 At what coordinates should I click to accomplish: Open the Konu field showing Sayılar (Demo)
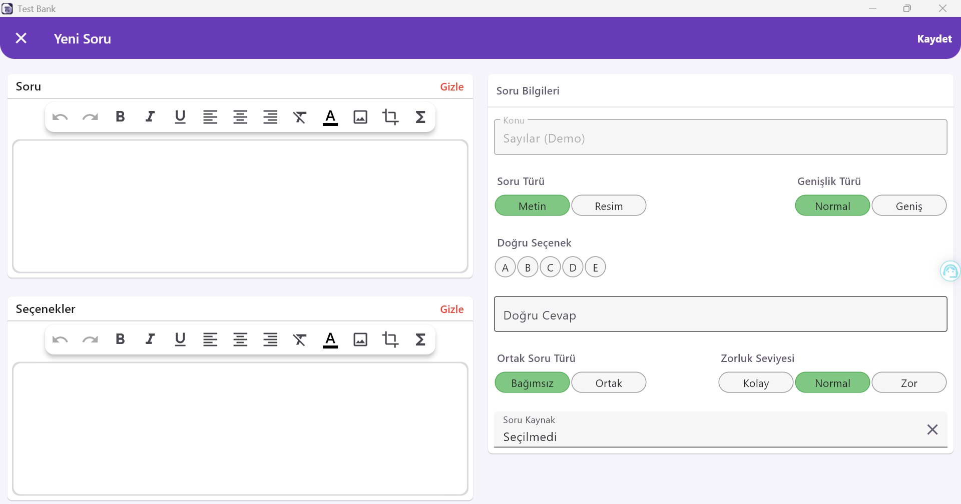720,138
